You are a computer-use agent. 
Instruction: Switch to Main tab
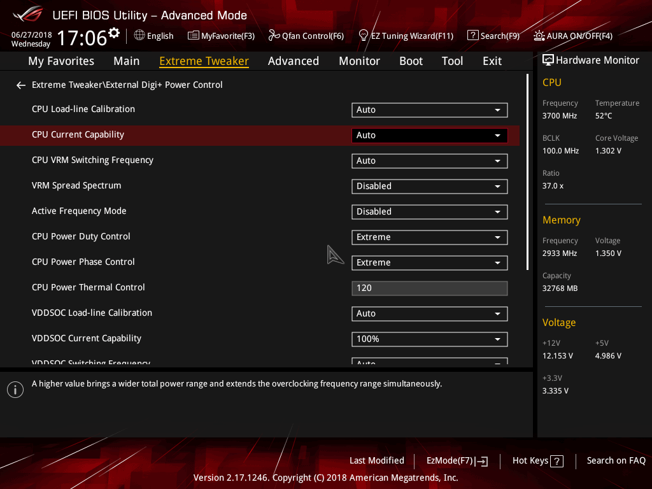(127, 61)
